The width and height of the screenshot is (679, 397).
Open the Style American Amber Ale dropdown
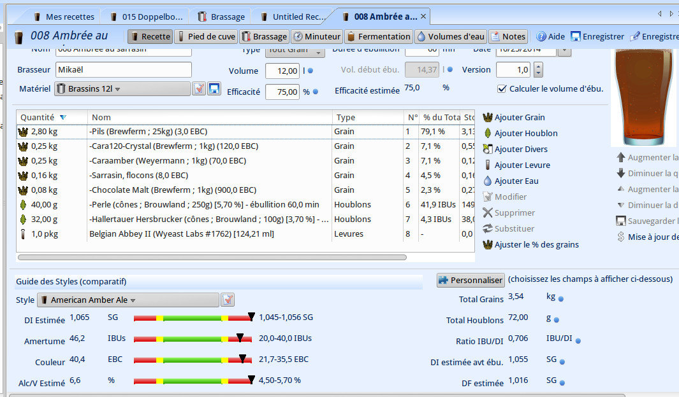click(x=128, y=300)
